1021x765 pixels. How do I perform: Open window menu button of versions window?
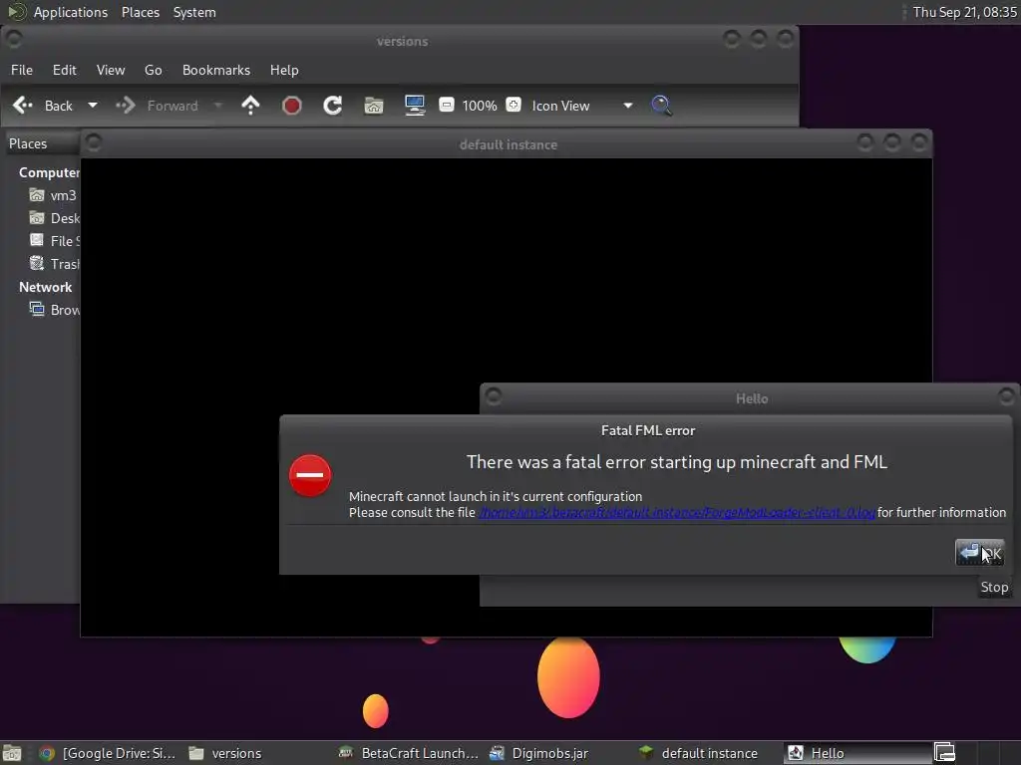(x=14, y=39)
